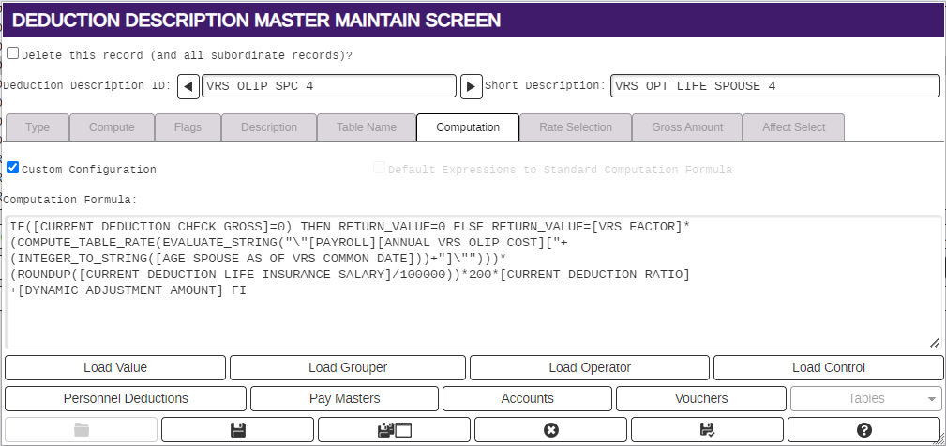946x446 pixels.
Task: Select the Affect Select tab
Action: [793, 127]
